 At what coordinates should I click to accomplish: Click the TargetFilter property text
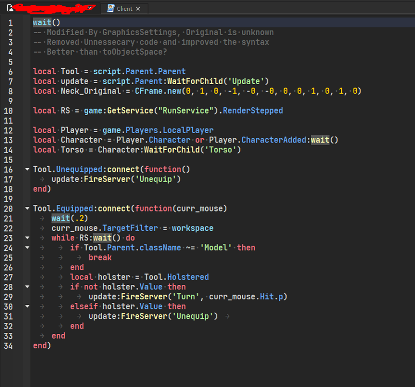130,228
